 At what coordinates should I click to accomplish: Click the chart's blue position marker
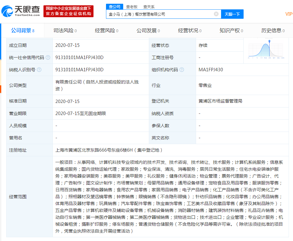(269, 41)
